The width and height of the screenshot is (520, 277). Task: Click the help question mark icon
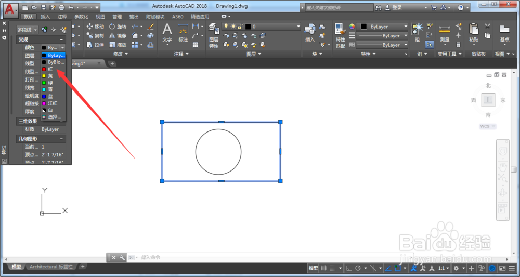click(461, 8)
